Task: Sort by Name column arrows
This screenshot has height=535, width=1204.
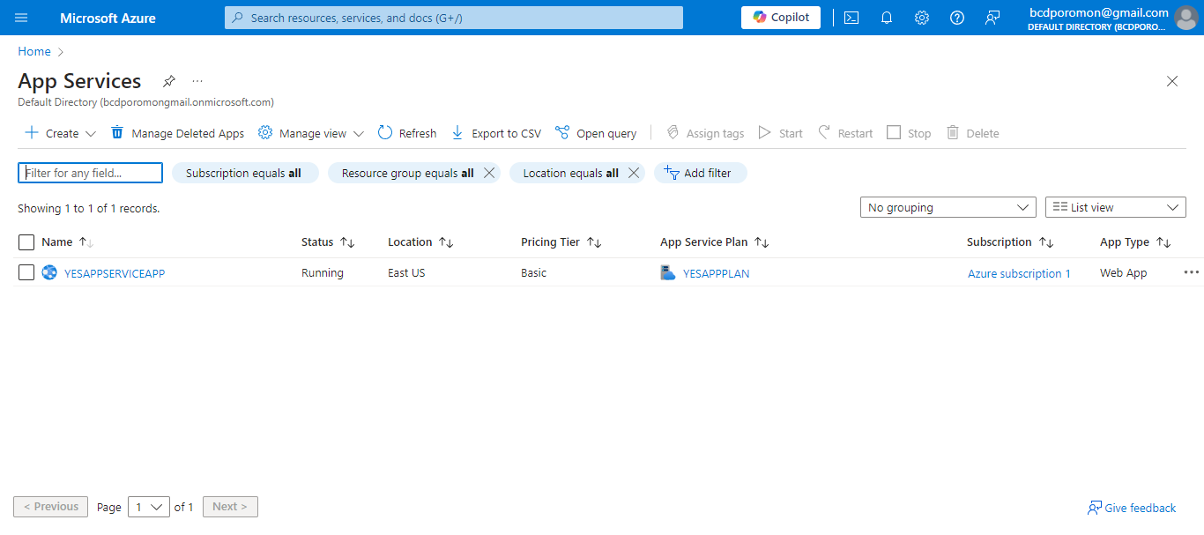Action: click(x=86, y=242)
